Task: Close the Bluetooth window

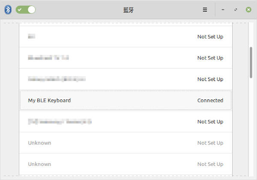Action: pos(248,10)
